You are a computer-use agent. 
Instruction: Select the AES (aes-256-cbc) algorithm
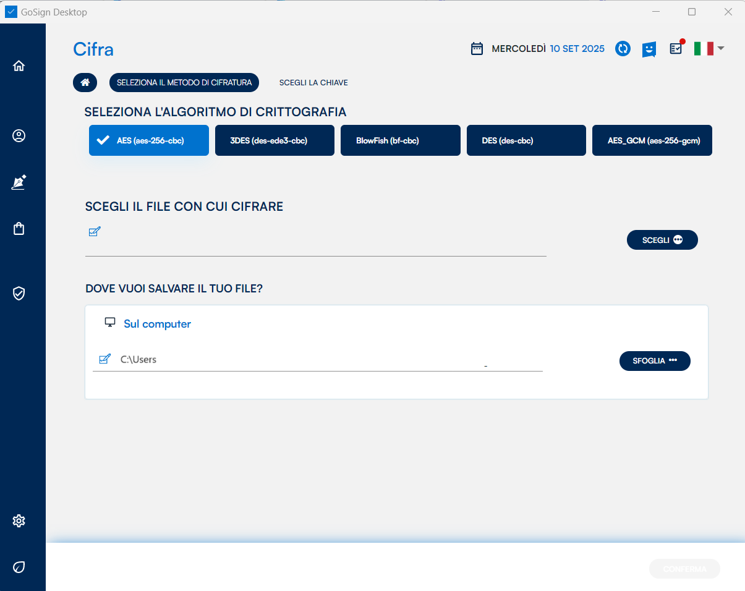point(149,140)
